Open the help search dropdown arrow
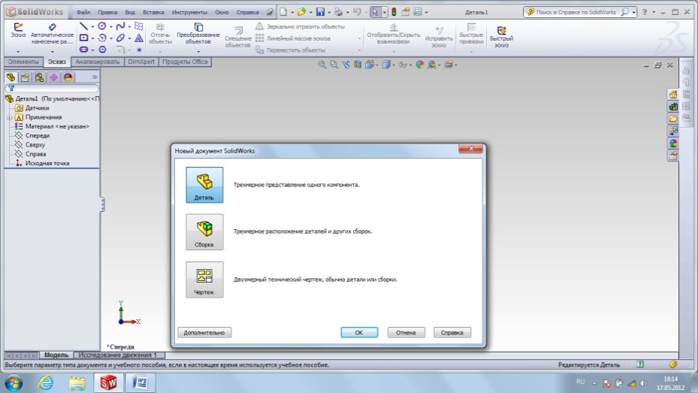This screenshot has height=393, width=698. [634, 13]
